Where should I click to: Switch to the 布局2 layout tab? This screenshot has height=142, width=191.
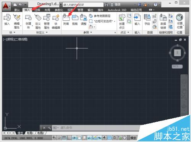(x=40, y=133)
